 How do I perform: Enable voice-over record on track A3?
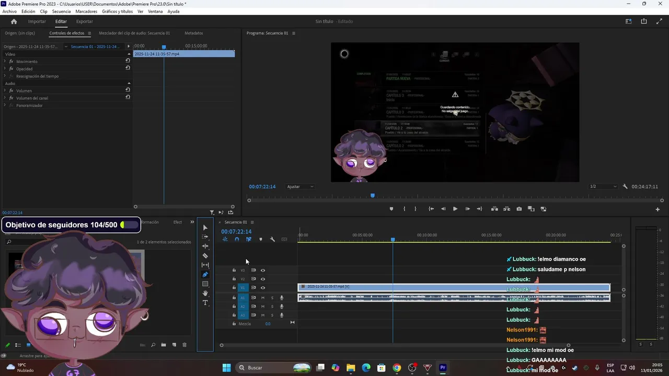pos(282,315)
